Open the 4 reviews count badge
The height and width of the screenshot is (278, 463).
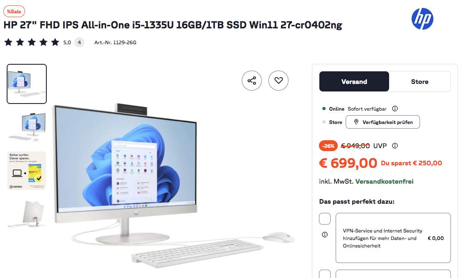(x=79, y=43)
